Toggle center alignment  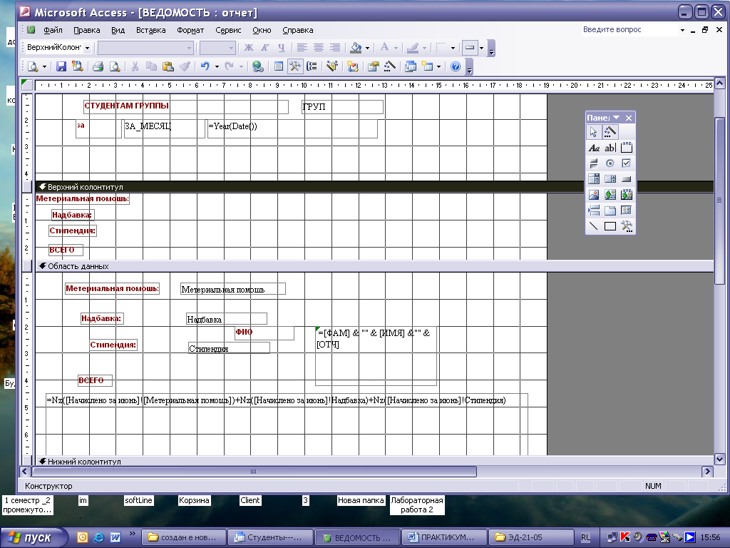click(319, 48)
